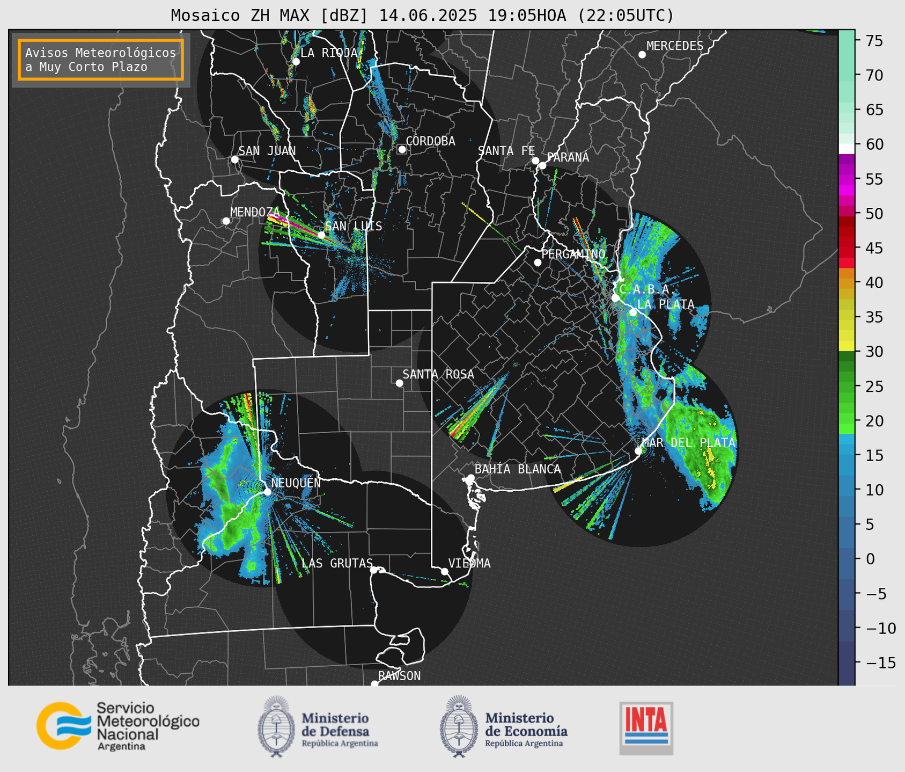Click the La Plata city marker dot

coord(633,312)
